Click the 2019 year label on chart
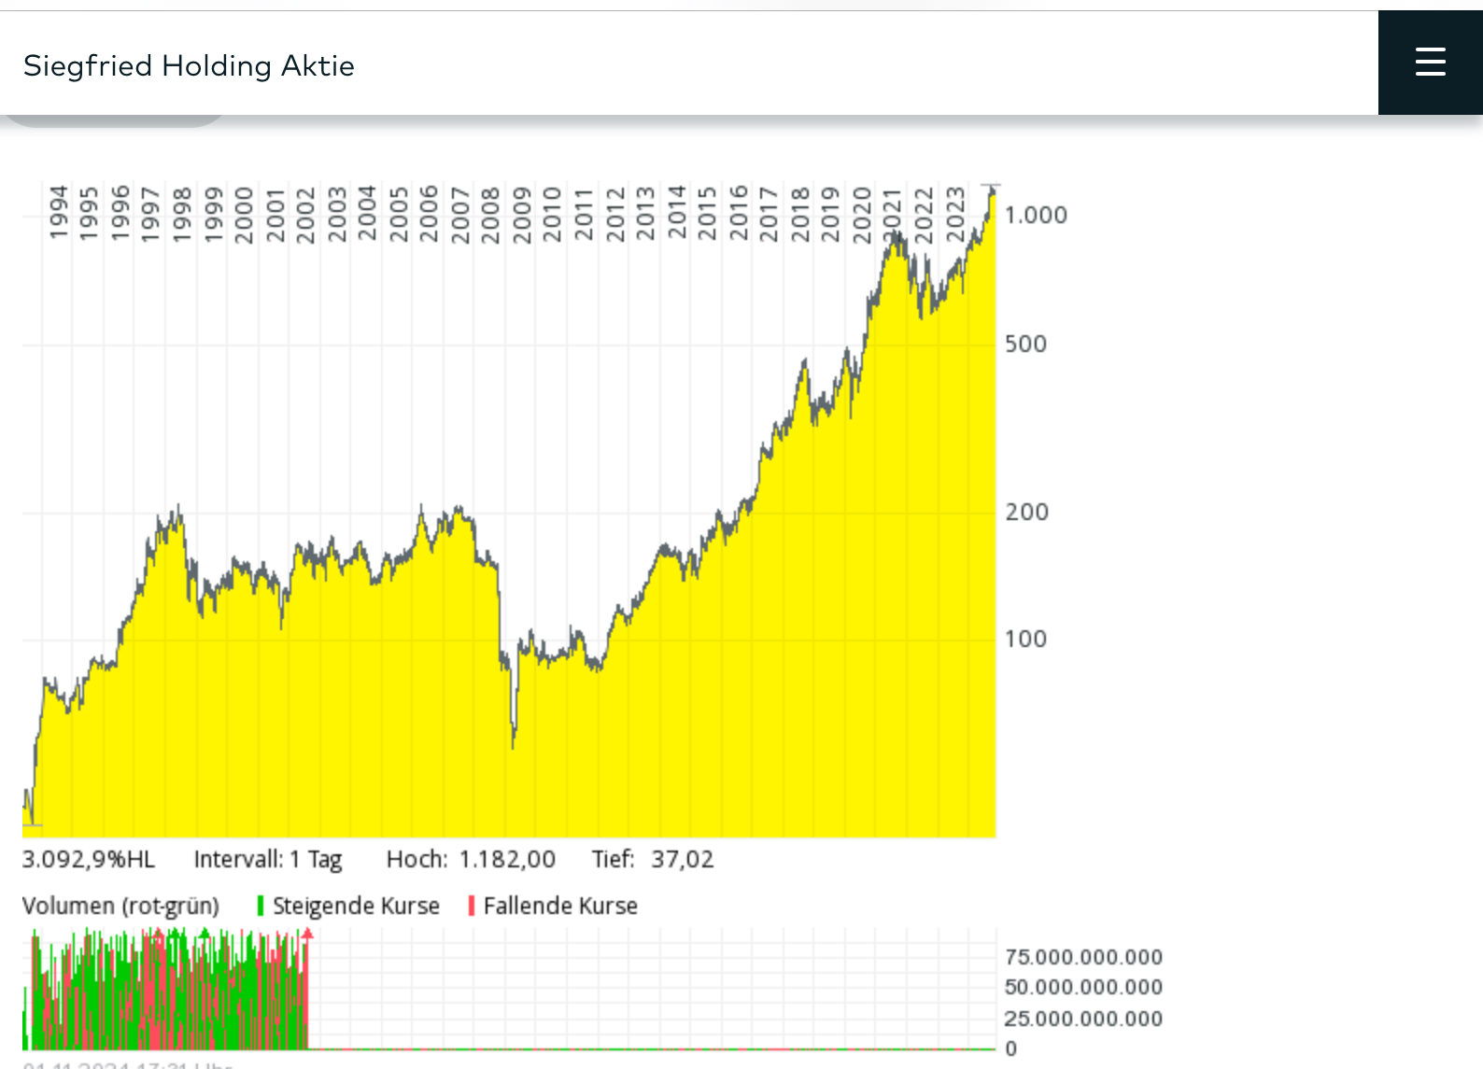 coord(830,215)
